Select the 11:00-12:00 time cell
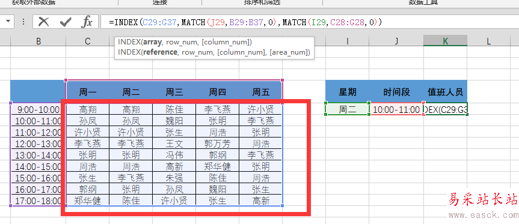 click(x=38, y=132)
